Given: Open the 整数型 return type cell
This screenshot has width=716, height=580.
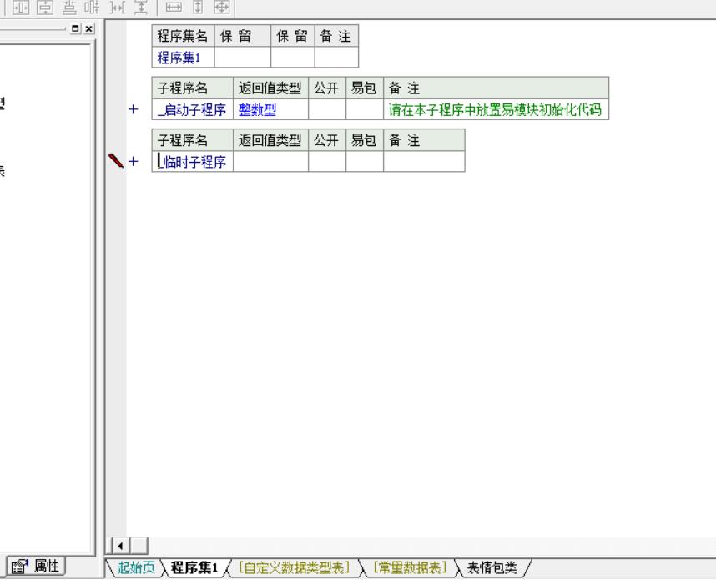Looking at the screenshot, I should 270,110.
